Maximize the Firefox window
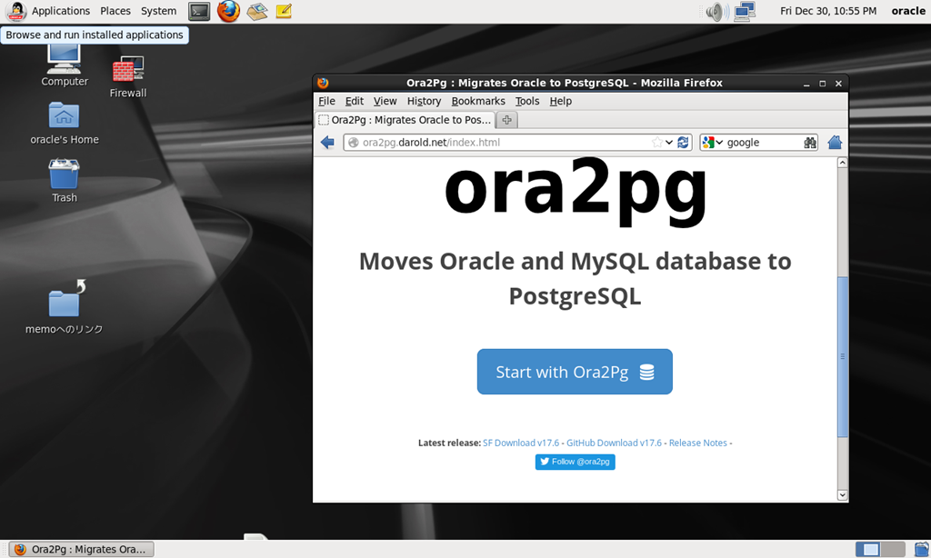This screenshot has height=558, width=931. click(822, 84)
